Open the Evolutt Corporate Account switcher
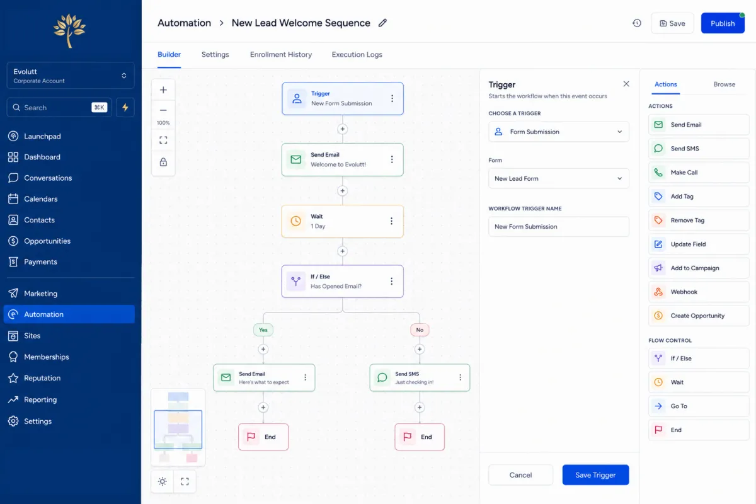 tap(71, 76)
